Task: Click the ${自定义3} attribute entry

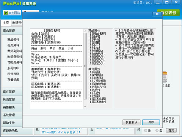Action: [97, 60]
